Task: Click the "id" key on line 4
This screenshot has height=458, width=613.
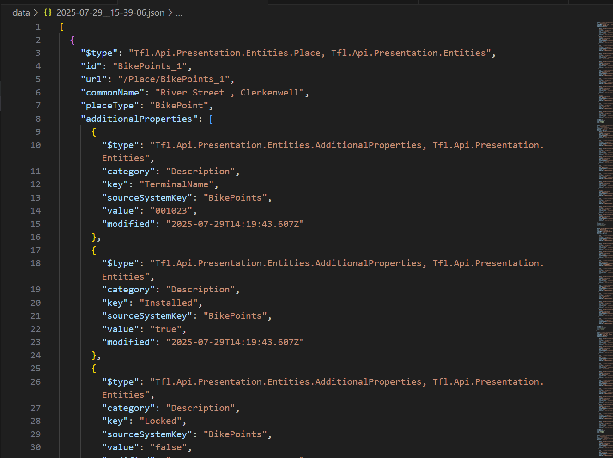Action: (91, 66)
